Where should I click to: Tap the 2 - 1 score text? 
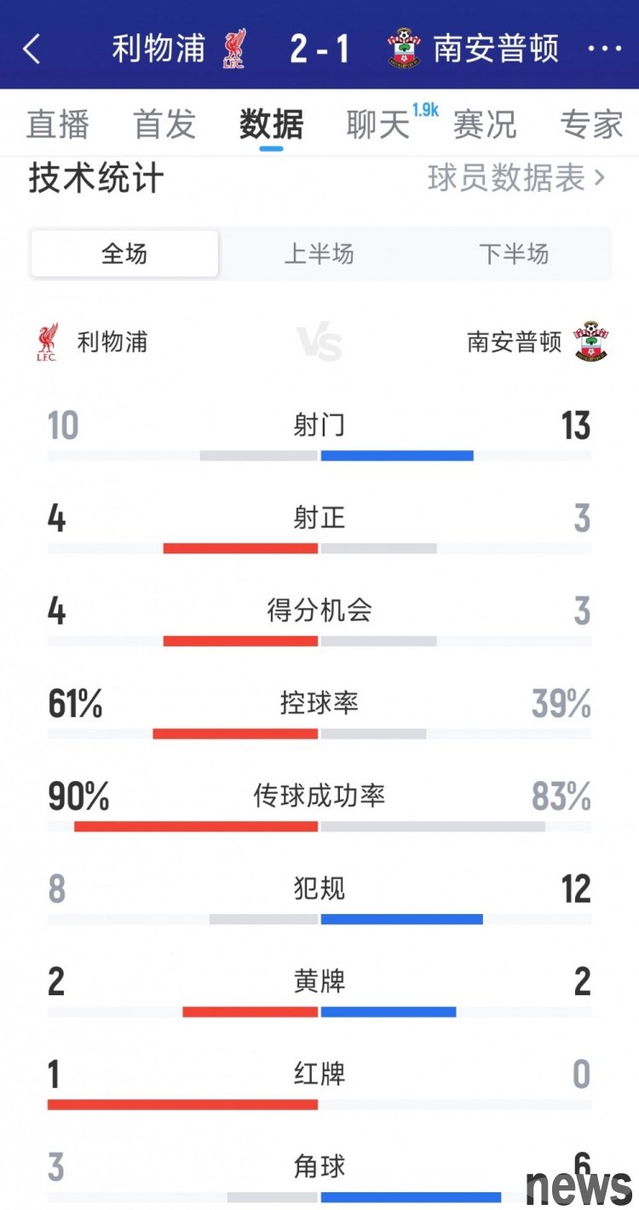pyautogui.click(x=319, y=49)
